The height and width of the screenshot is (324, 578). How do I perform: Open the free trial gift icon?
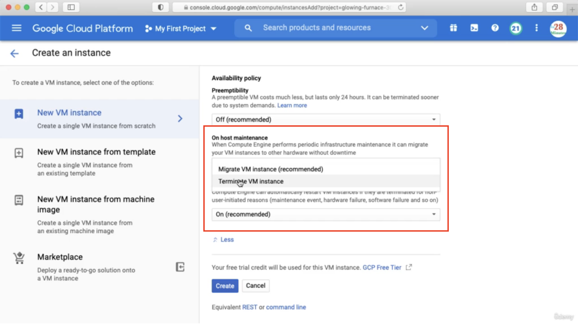coord(453,28)
